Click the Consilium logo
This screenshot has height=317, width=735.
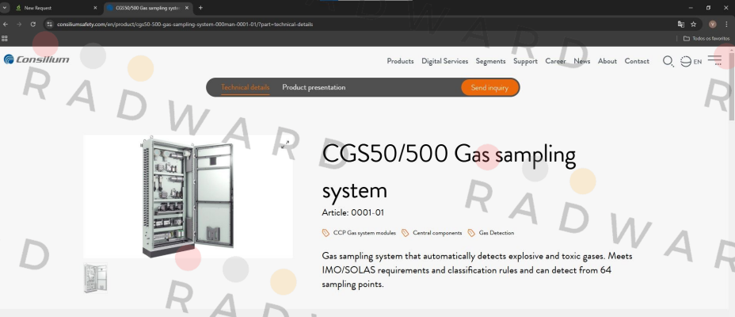[36, 59]
